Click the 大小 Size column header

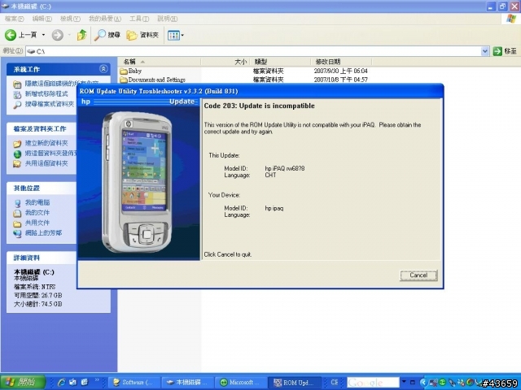pos(225,62)
